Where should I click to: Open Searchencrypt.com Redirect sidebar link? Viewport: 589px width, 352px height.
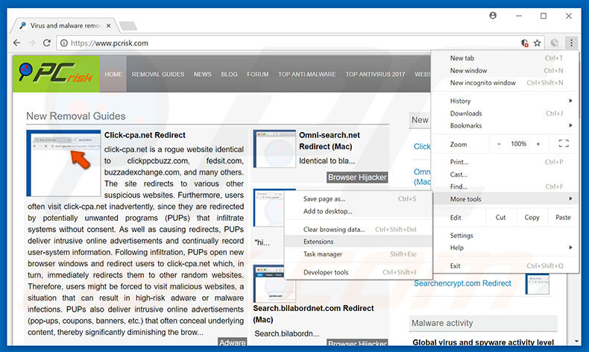click(462, 283)
